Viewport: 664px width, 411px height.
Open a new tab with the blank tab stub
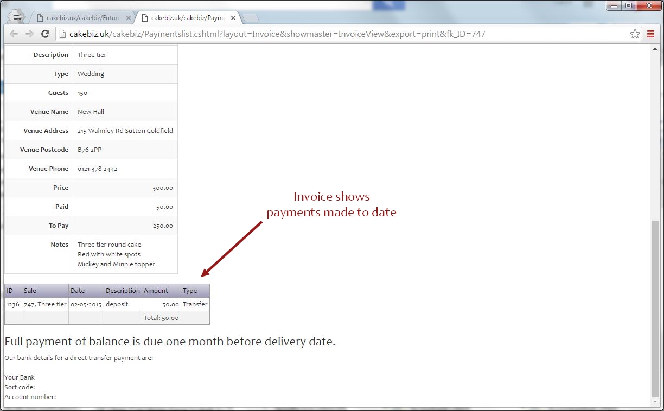(x=250, y=17)
